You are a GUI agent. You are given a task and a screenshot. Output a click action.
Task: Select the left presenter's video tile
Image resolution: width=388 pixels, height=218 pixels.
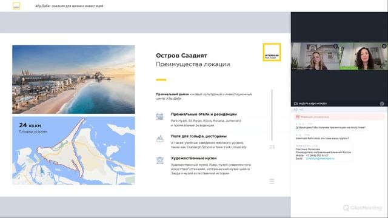click(315, 56)
